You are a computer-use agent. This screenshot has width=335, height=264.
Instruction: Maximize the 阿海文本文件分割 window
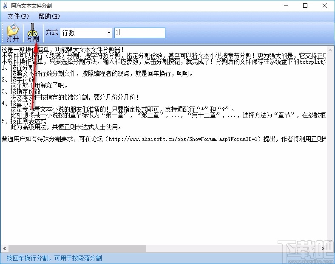tap(305, 6)
